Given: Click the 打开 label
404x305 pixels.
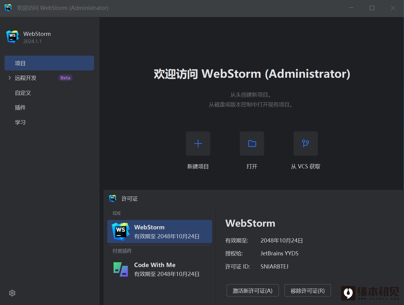Looking at the screenshot, I should tap(252, 167).
